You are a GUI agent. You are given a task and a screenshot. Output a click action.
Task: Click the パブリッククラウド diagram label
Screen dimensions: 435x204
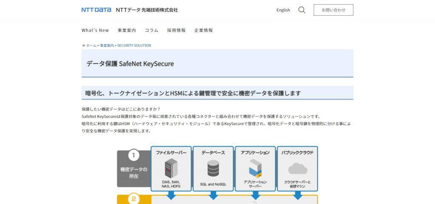tap(298, 153)
